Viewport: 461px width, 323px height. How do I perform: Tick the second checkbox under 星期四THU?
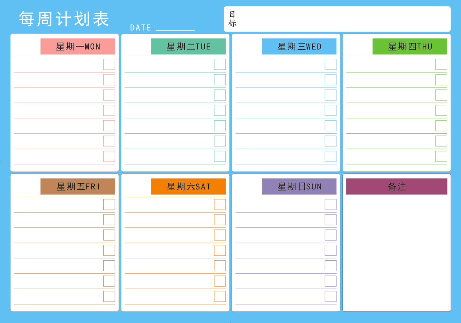pyautogui.click(x=441, y=80)
